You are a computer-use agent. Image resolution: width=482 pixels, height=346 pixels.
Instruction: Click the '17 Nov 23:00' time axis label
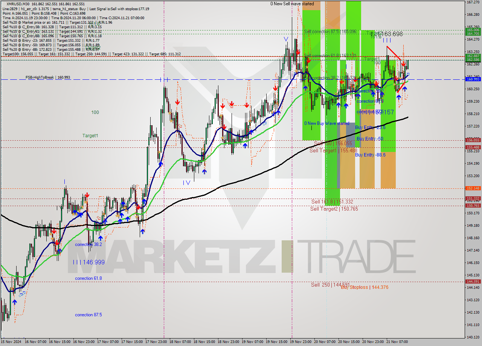coord(156,342)
